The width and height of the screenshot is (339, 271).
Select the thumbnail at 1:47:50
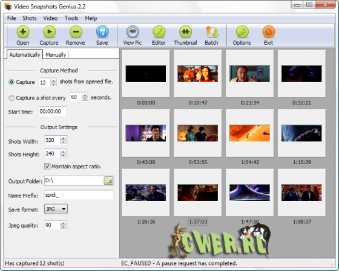[x=249, y=193]
